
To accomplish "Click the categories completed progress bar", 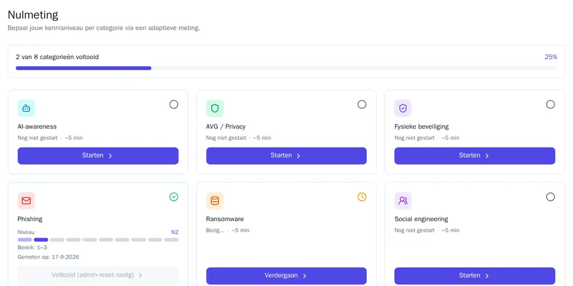I will 286,68.
